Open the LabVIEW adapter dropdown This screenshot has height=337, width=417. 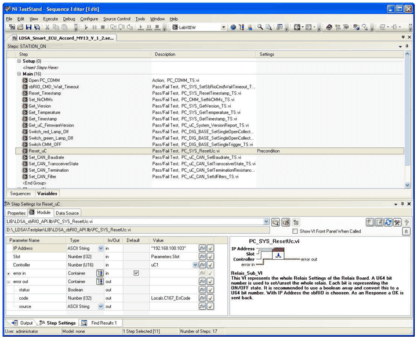click(x=223, y=27)
